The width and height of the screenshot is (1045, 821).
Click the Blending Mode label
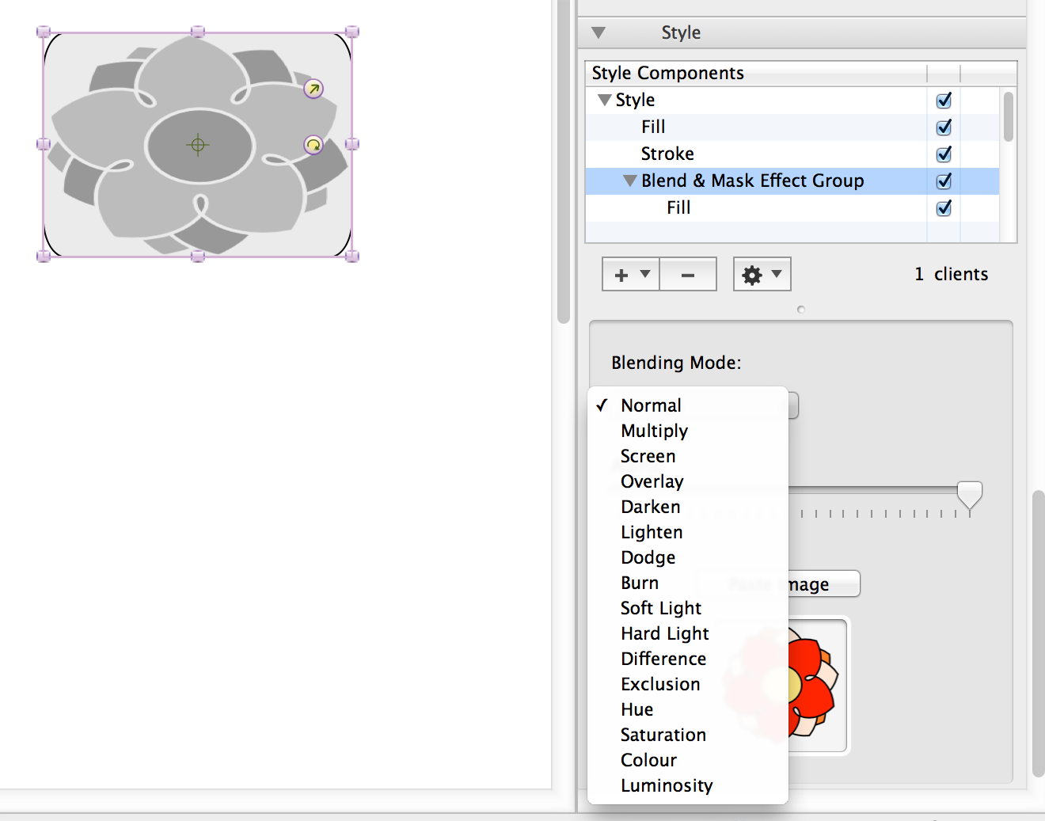(x=676, y=363)
